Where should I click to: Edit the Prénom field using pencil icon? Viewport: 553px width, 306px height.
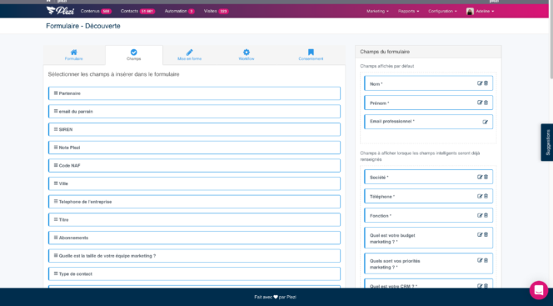tap(480, 103)
